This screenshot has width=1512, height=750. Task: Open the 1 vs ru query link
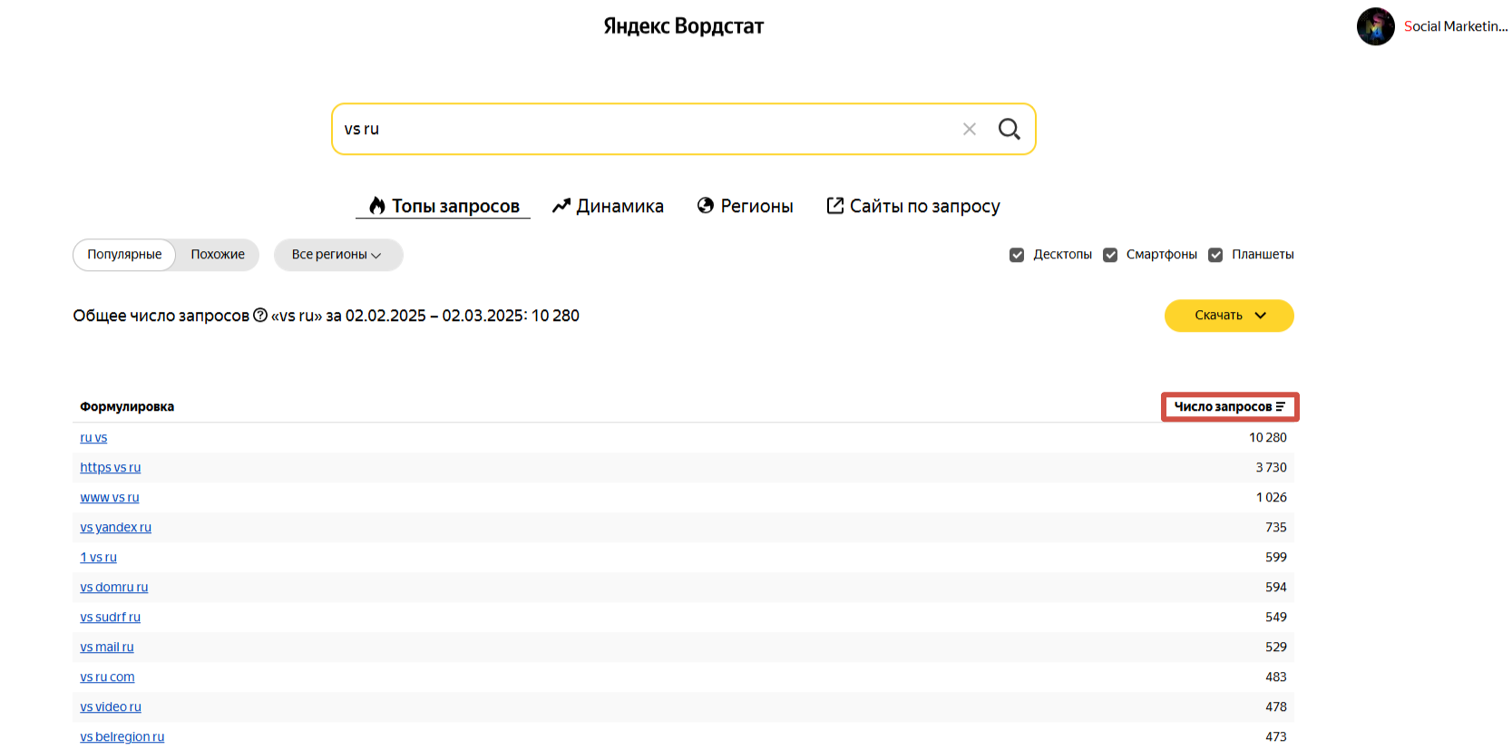coord(99,557)
